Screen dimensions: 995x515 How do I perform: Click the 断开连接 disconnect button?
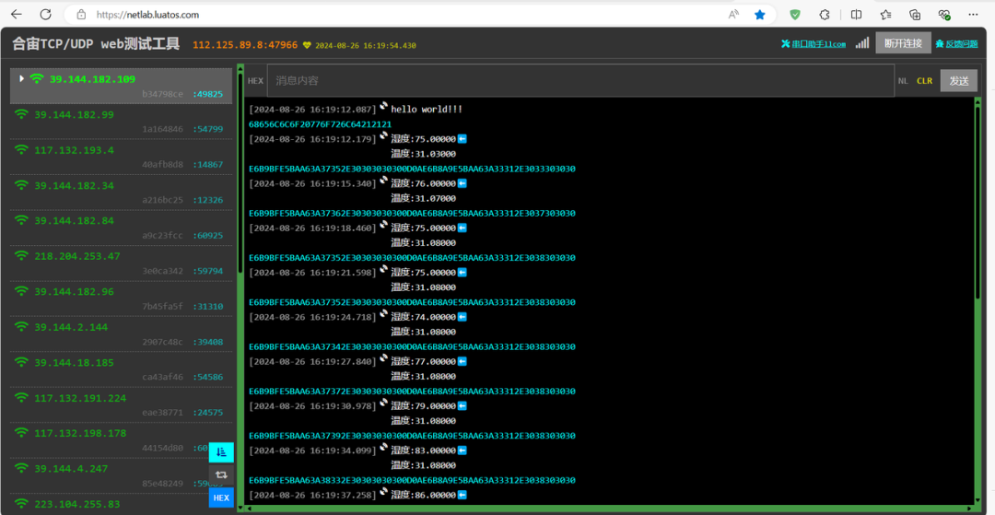coord(903,43)
